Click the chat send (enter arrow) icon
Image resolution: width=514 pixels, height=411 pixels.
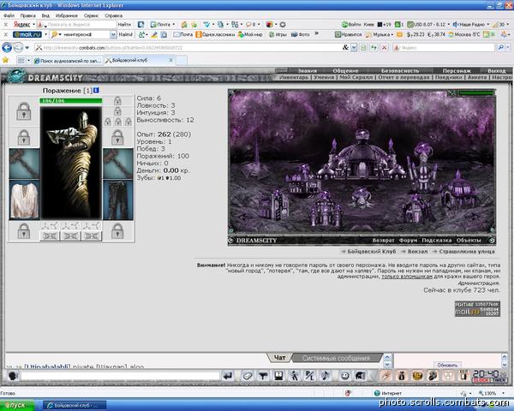click(228, 376)
